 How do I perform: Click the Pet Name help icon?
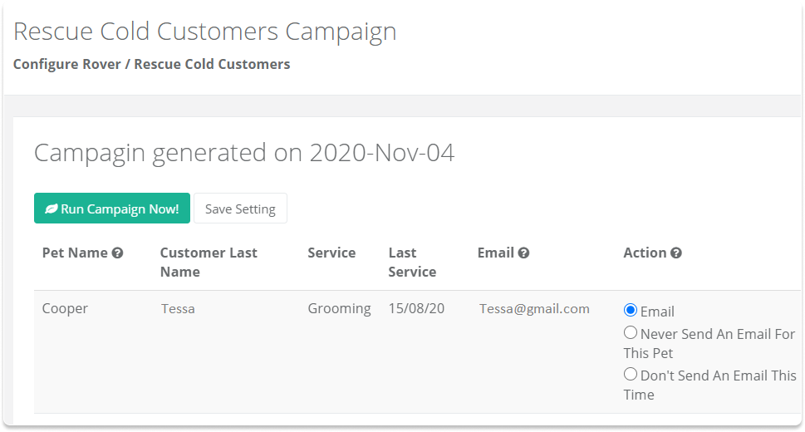click(118, 253)
